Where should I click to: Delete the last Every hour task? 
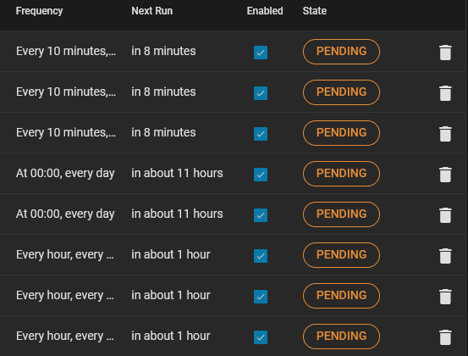tap(445, 337)
